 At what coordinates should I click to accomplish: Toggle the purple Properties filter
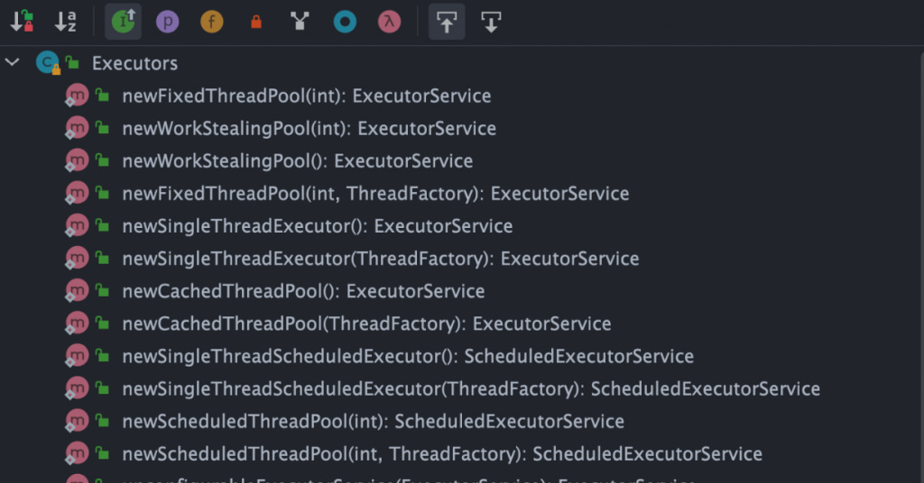pos(167,22)
